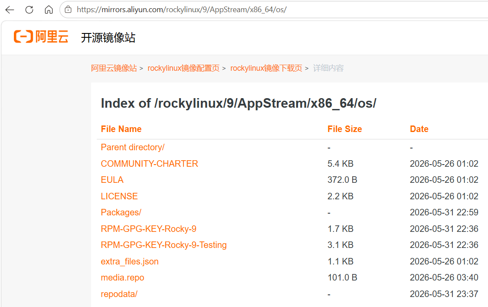Download RPM-GPG-KEY-Rocky-9-Testing
488x307 pixels.
(164, 245)
